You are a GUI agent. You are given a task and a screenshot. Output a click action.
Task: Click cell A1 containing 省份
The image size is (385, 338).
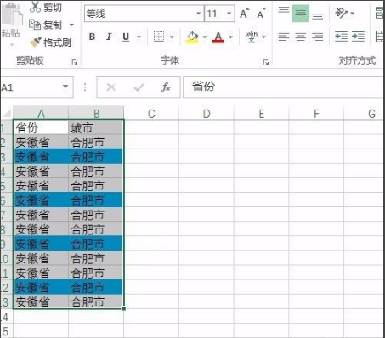point(41,127)
